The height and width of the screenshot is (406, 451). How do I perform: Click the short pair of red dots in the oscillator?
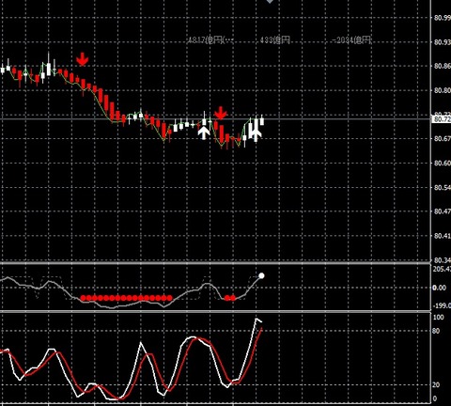click(230, 298)
